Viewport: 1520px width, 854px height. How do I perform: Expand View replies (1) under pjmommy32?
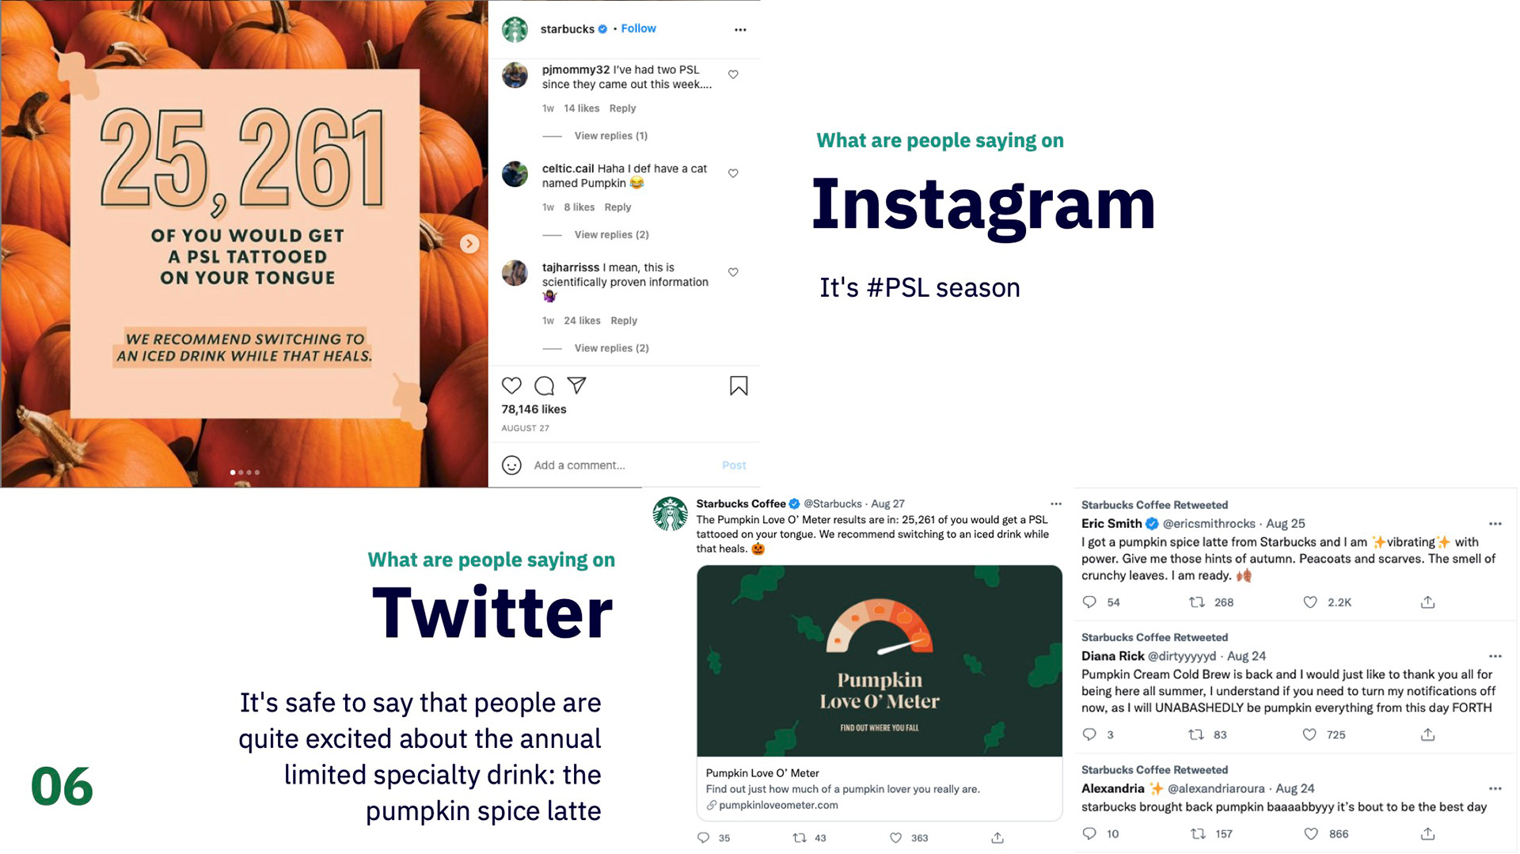click(x=610, y=135)
